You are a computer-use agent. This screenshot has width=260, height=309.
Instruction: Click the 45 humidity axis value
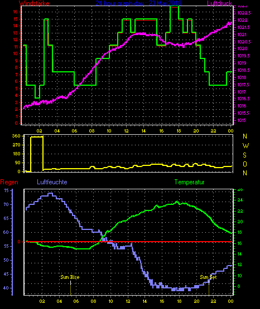coord(6,274)
